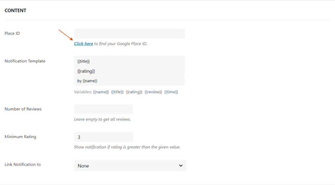The image size is (335, 185).
Task: Click the {{review}} variable tag
Action: pos(153,92)
